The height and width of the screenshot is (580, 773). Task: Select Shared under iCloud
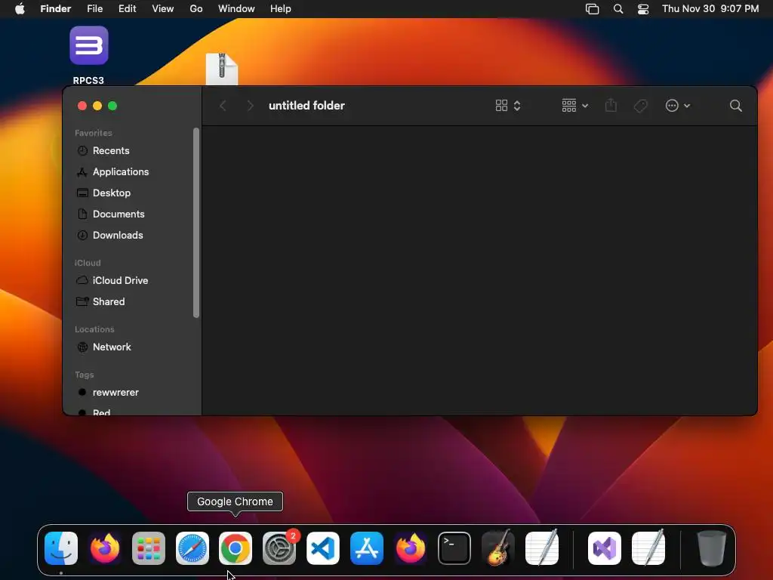click(x=109, y=301)
